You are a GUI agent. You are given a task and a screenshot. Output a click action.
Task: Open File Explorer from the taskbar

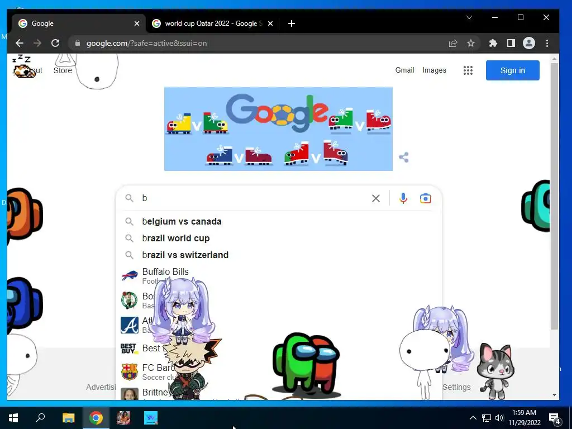pos(68,418)
